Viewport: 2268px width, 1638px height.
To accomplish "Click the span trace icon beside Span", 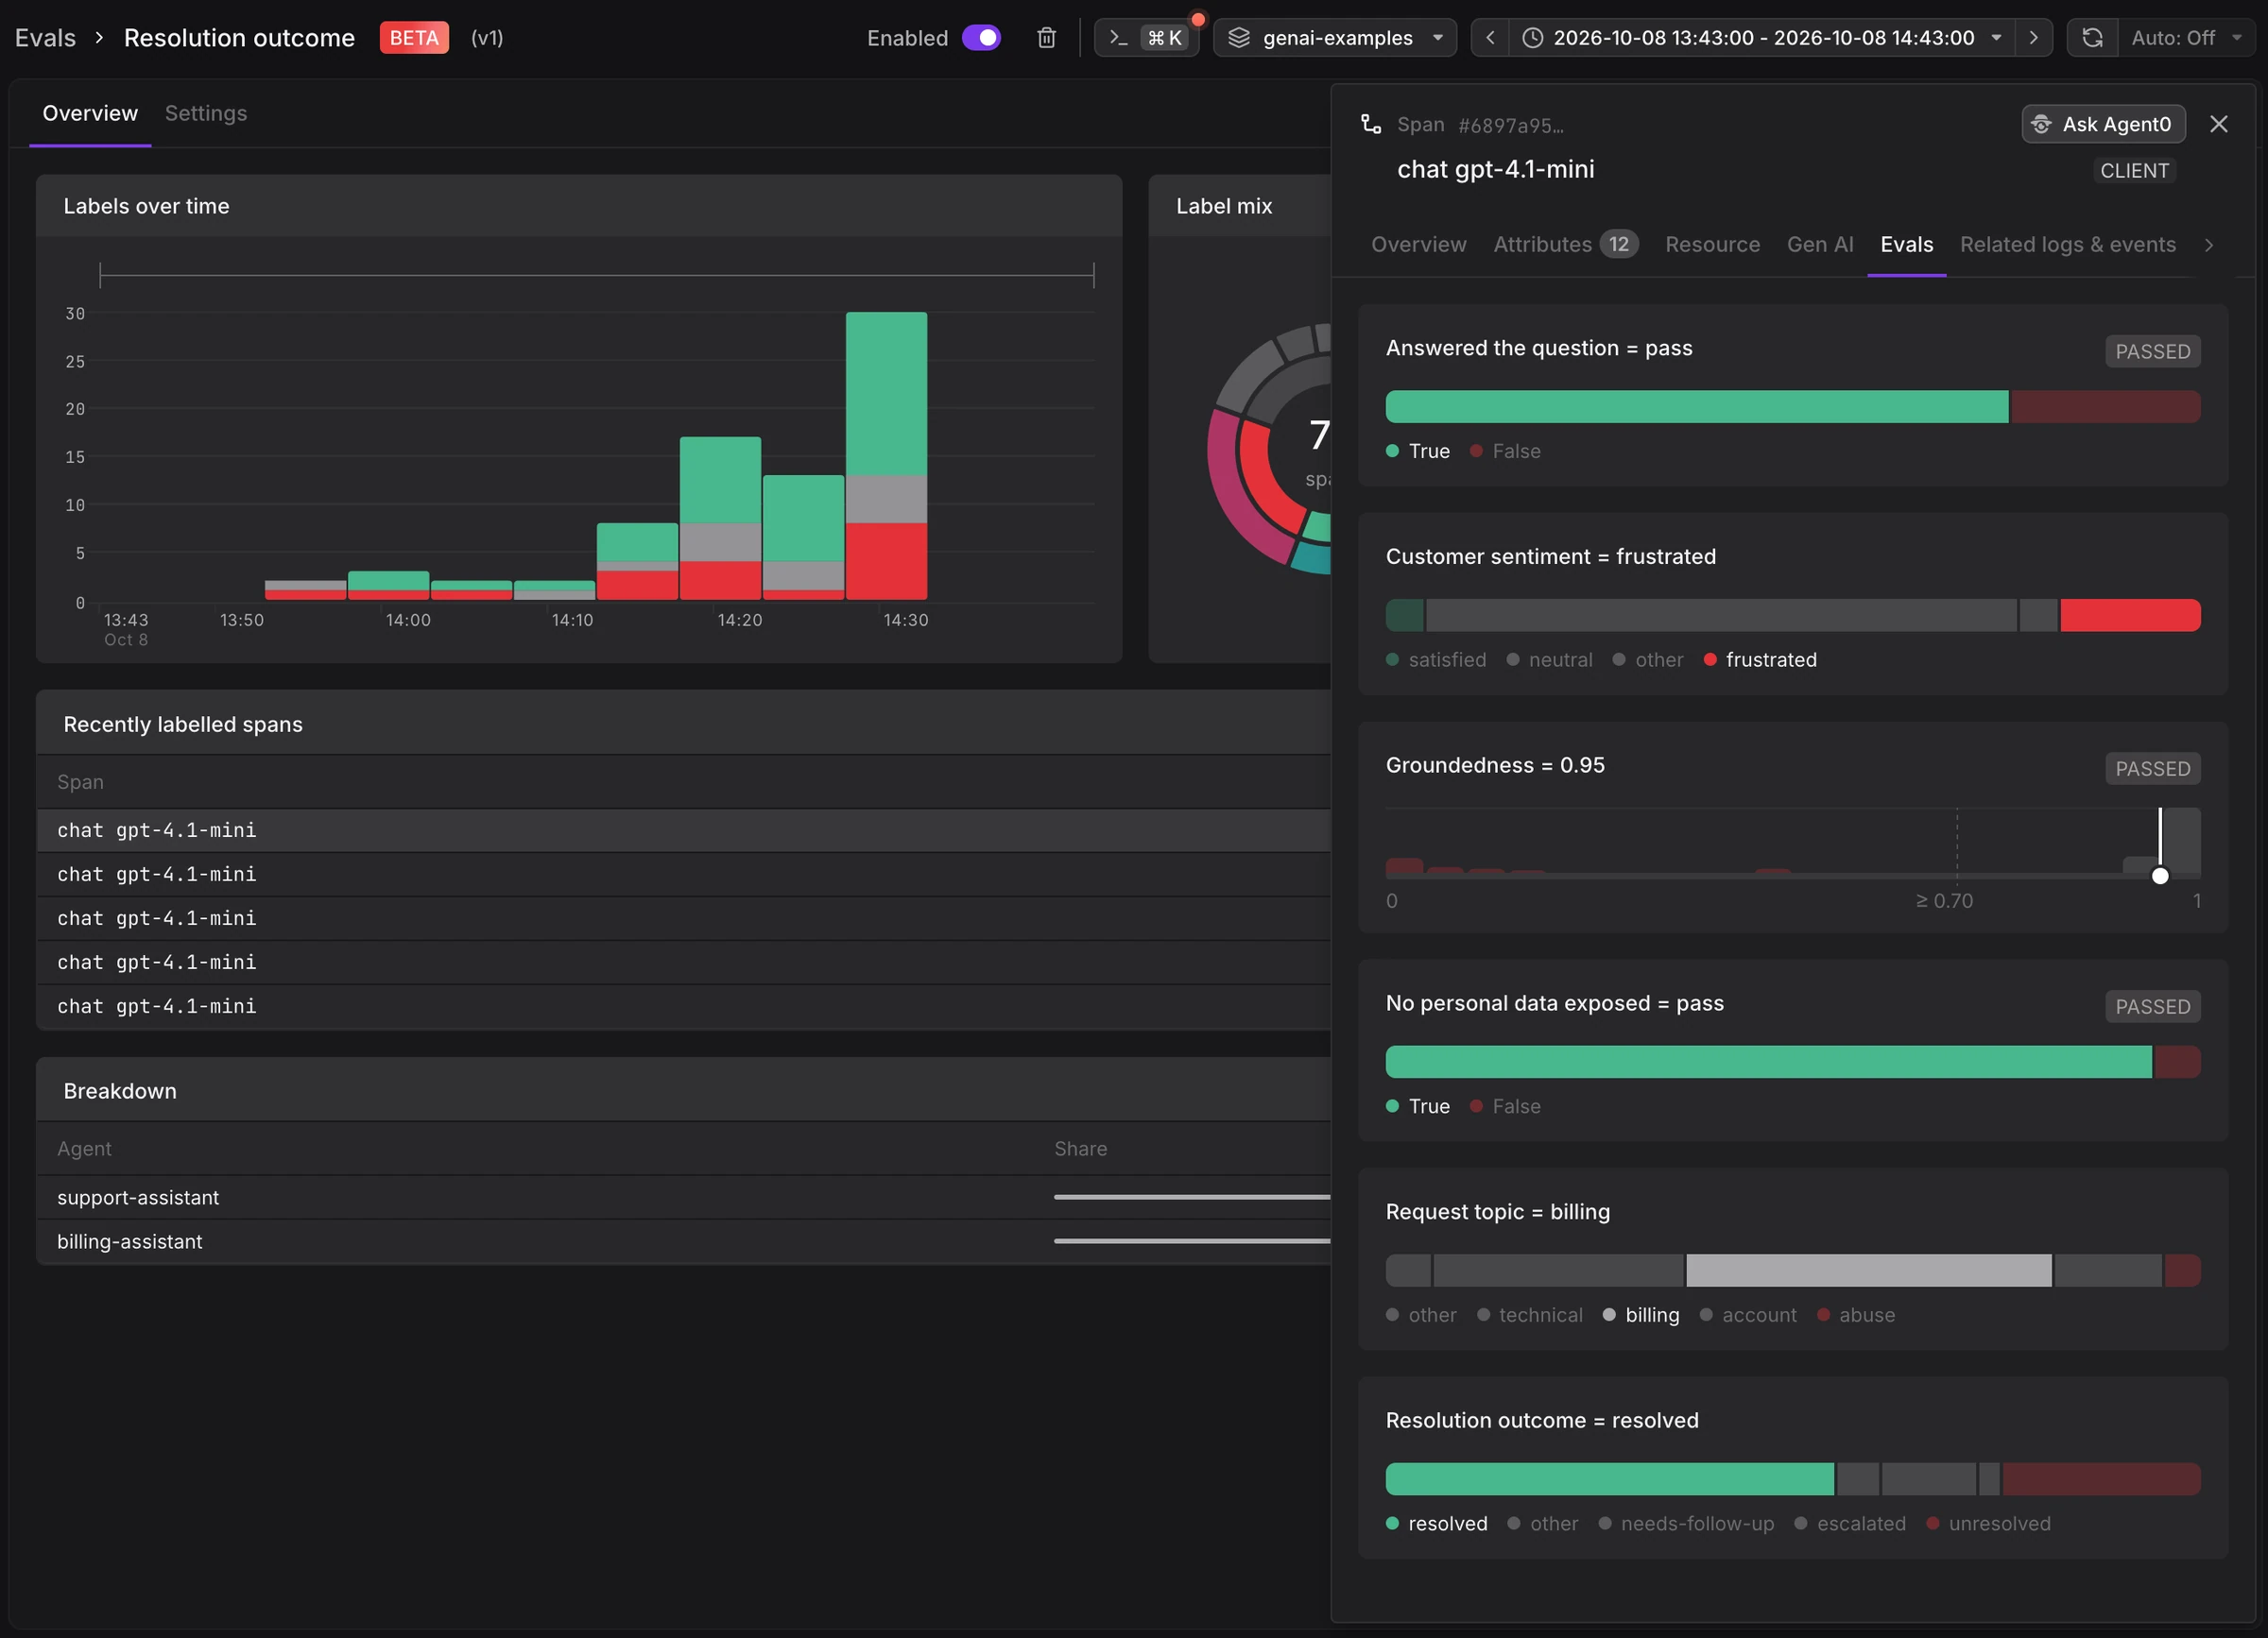I will (x=1371, y=124).
